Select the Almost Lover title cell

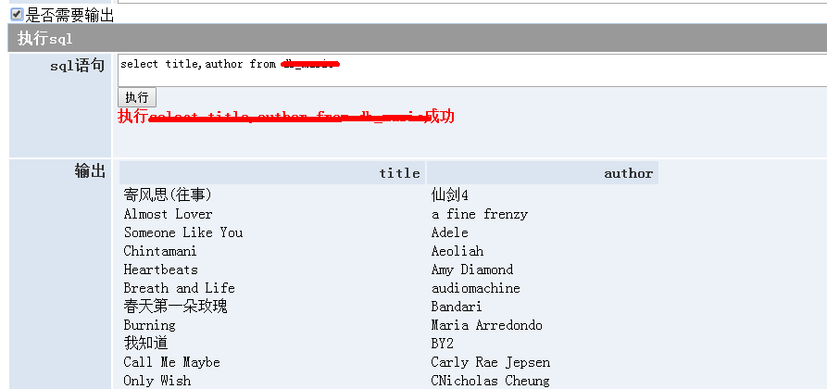[x=168, y=214]
